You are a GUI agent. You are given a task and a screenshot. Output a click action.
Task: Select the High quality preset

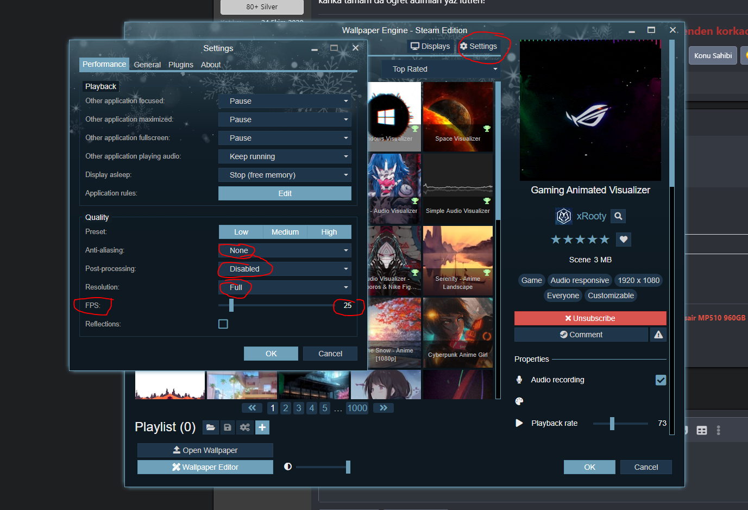click(329, 232)
